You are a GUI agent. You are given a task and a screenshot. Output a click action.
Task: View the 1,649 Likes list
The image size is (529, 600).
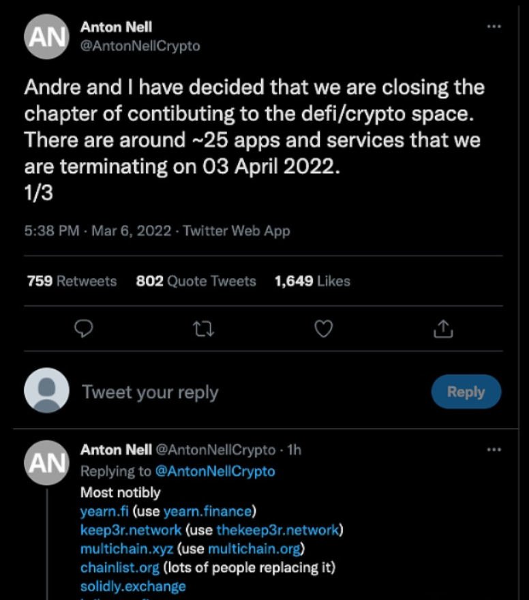pos(312,281)
